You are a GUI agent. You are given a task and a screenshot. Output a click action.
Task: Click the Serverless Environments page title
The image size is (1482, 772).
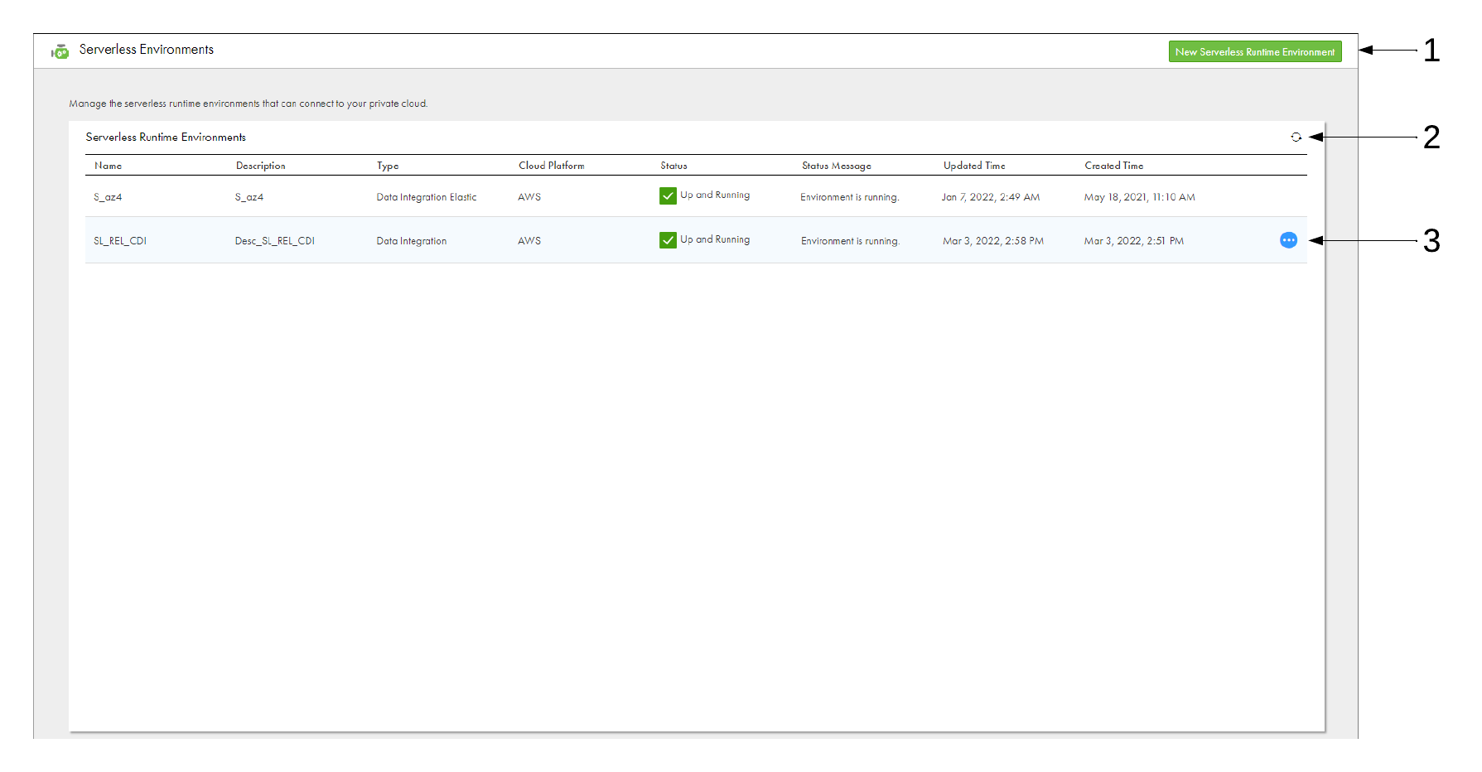147,50
